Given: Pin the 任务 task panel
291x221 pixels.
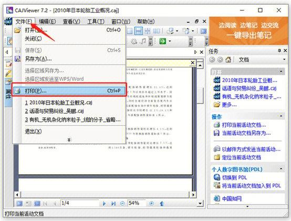Looking at the screenshot, I should (x=279, y=51).
